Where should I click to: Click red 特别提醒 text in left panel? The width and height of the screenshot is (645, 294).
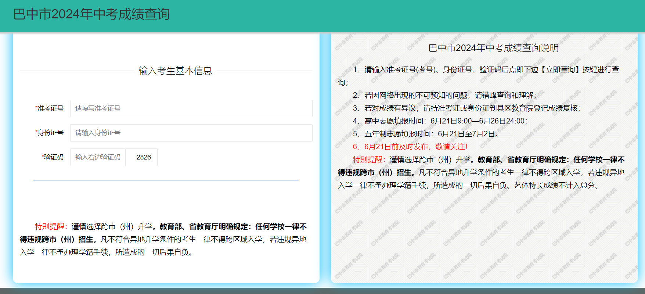coord(50,226)
